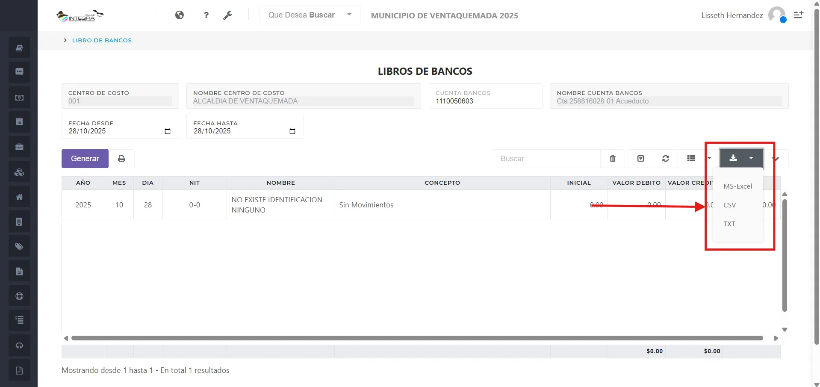Select TXT from the export menu
The height and width of the screenshot is (387, 820).
point(730,224)
